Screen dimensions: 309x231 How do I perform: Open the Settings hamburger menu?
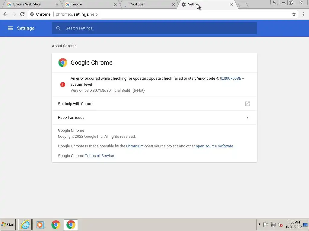(x=10, y=28)
